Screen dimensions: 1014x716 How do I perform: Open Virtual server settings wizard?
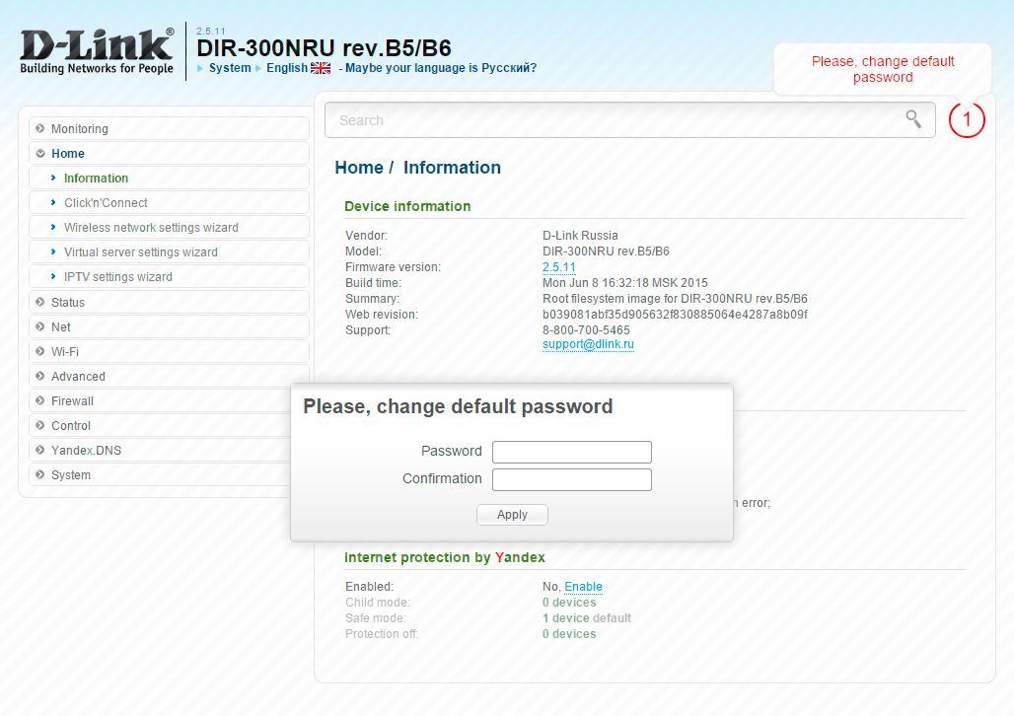(x=169, y=251)
